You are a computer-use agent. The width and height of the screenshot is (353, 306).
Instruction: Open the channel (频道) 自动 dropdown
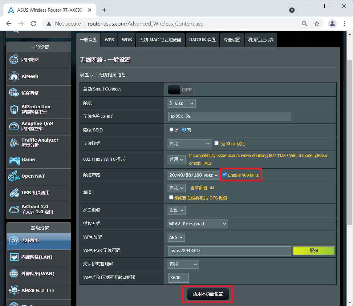pyautogui.click(x=176, y=188)
